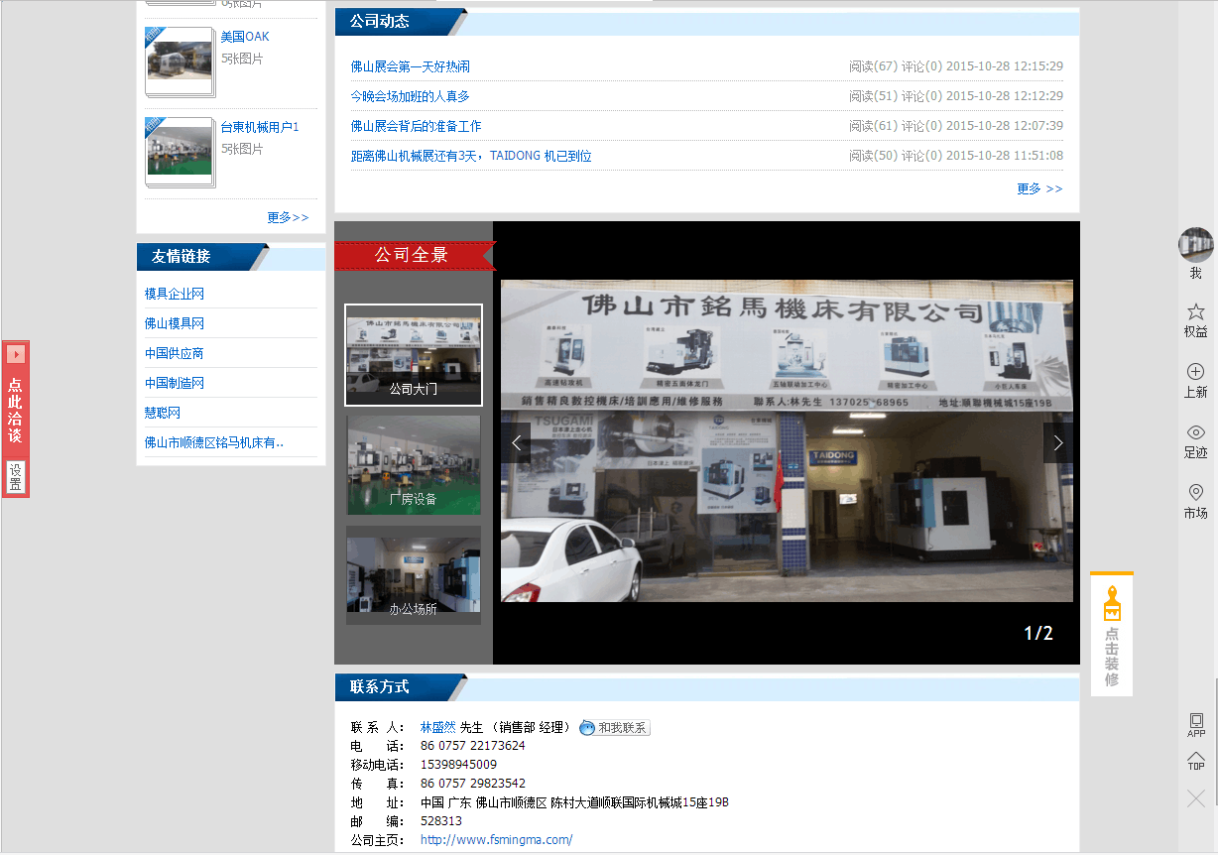This screenshot has height=855, width=1218.
Task: Select the 办公场所 thumbnail
Action: 414,575
